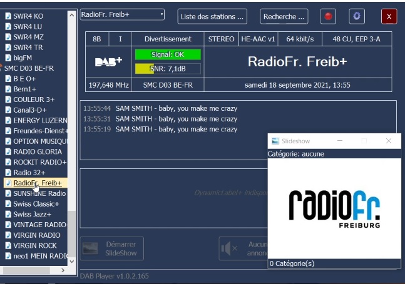
Task: Click station list scroll down arrow
Action: coord(72,262)
